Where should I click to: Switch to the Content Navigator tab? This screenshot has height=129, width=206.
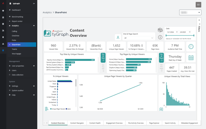[x=77, y=123]
